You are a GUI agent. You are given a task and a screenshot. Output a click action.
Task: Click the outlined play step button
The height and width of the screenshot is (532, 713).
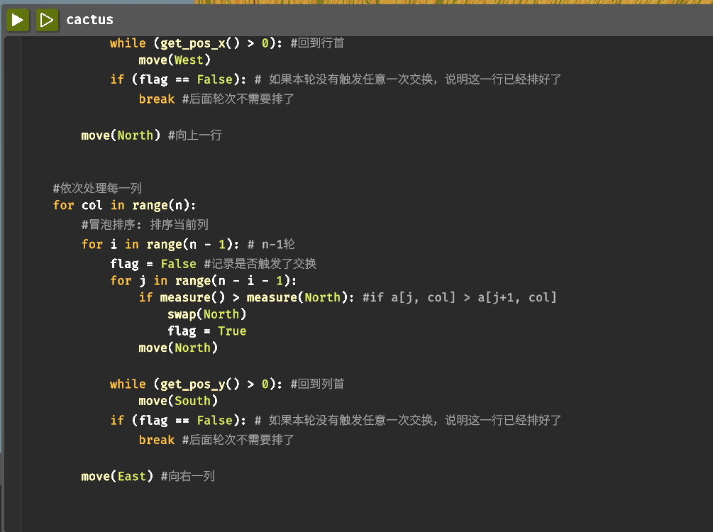(x=47, y=20)
